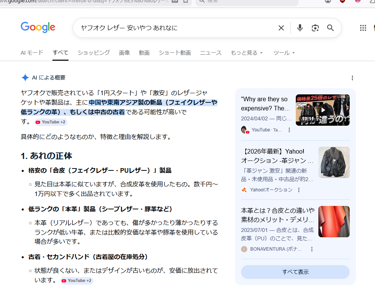Open AI overview three-dot options menu
The image size is (375, 290).
(x=352, y=78)
